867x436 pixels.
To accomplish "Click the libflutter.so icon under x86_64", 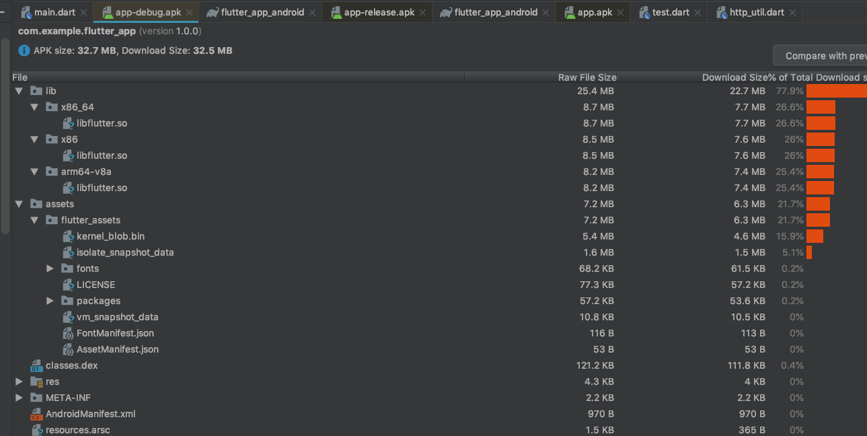I will 67,123.
